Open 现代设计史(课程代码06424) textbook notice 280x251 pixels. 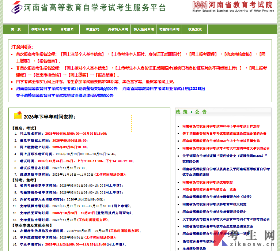[x=225, y=158]
